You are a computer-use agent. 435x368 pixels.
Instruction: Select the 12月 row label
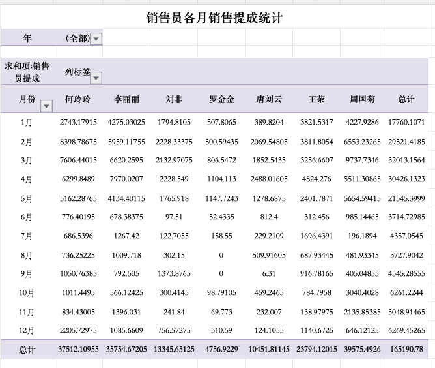coord(27,330)
